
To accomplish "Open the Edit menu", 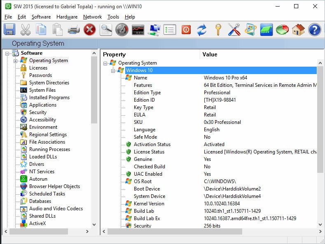I will click(22, 17).
